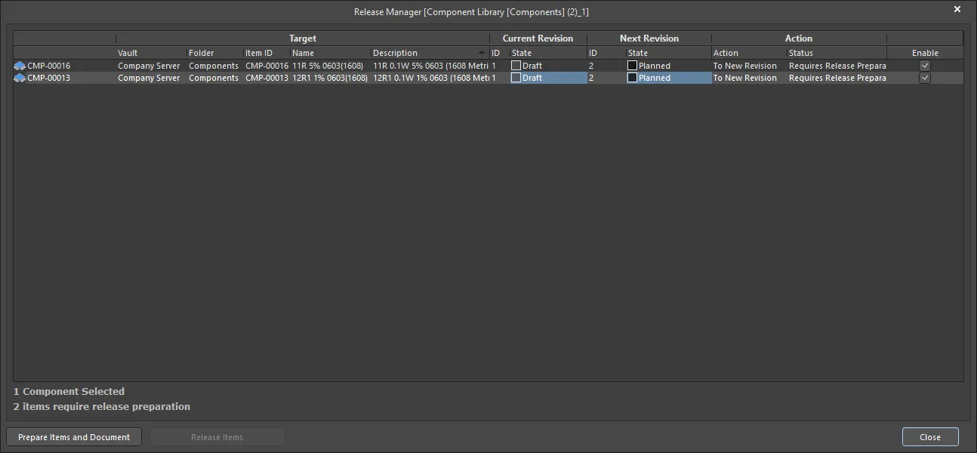Click Draft state color box for CMP-00013

[516, 78]
